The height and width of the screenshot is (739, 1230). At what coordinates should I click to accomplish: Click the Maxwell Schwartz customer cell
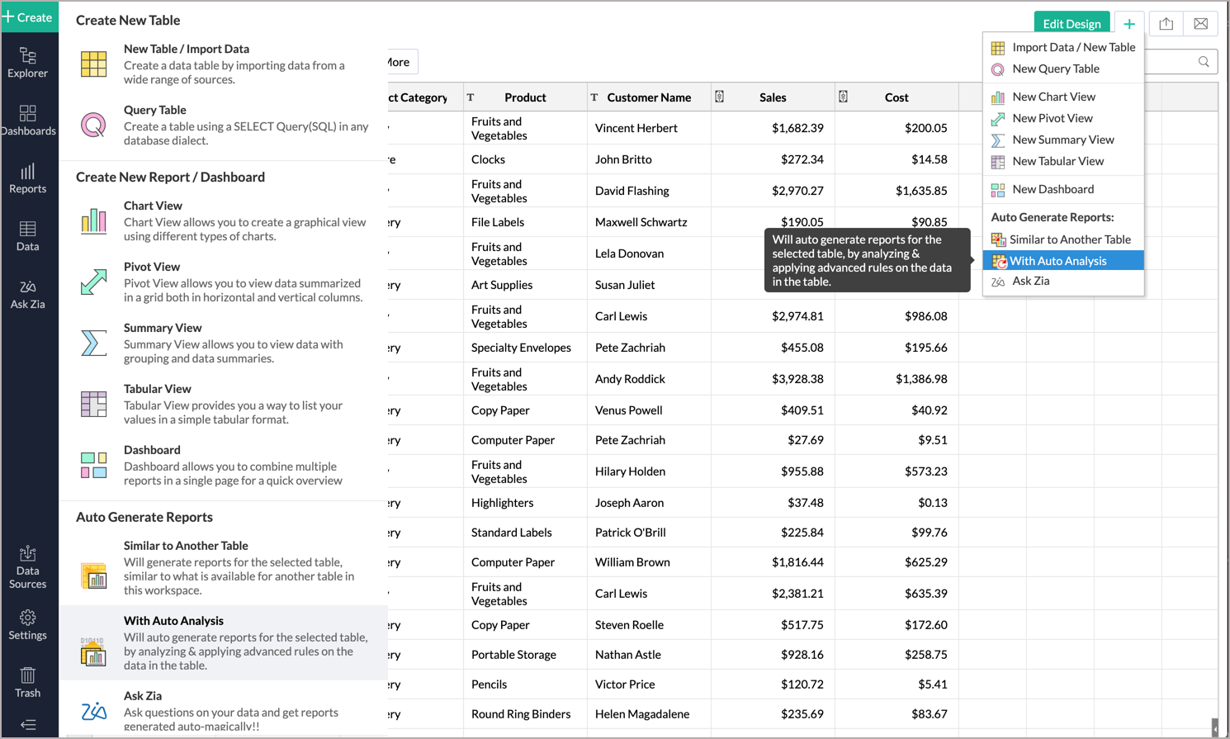pos(649,222)
